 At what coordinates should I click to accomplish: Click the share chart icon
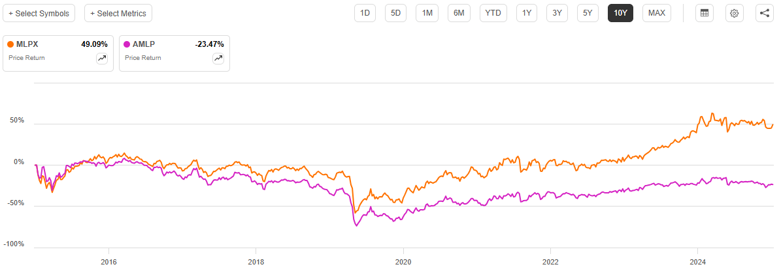765,13
